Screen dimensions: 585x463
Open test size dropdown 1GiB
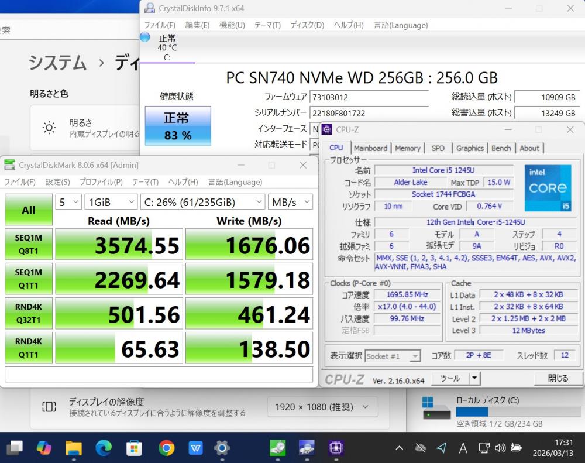(111, 202)
